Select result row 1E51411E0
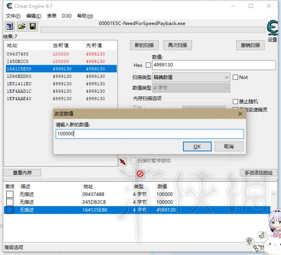 tap(61, 84)
